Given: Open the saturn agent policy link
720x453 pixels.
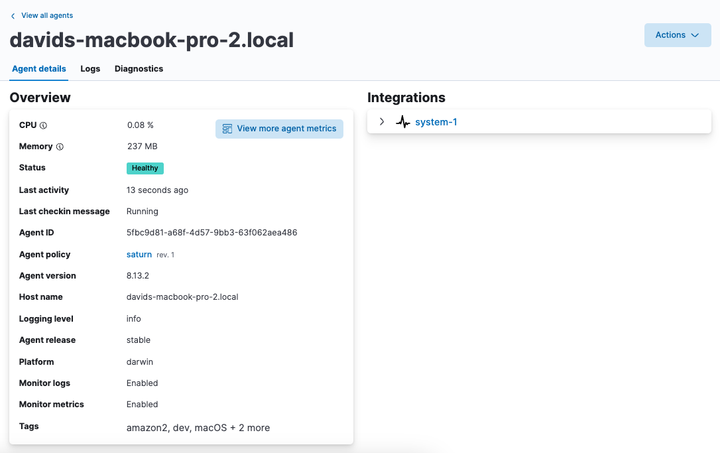Looking at the screenshot, I should pos(139,255).
